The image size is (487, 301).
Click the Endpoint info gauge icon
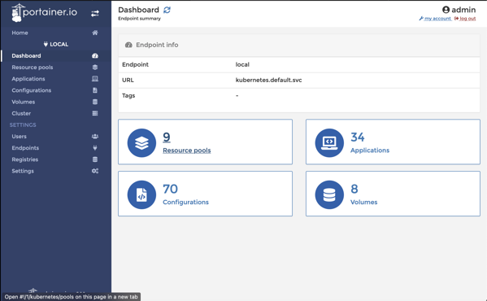tap(128, 45)
